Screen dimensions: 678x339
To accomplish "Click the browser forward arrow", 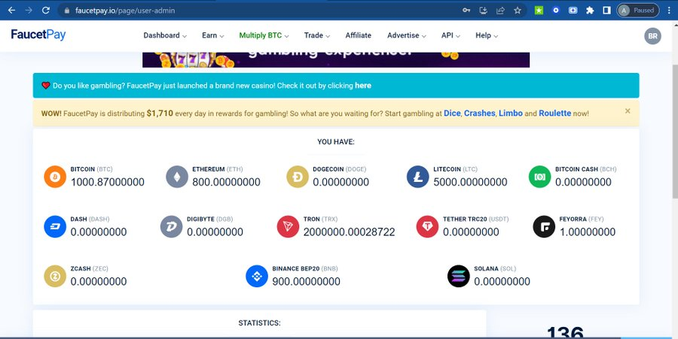I will [29, 11].
